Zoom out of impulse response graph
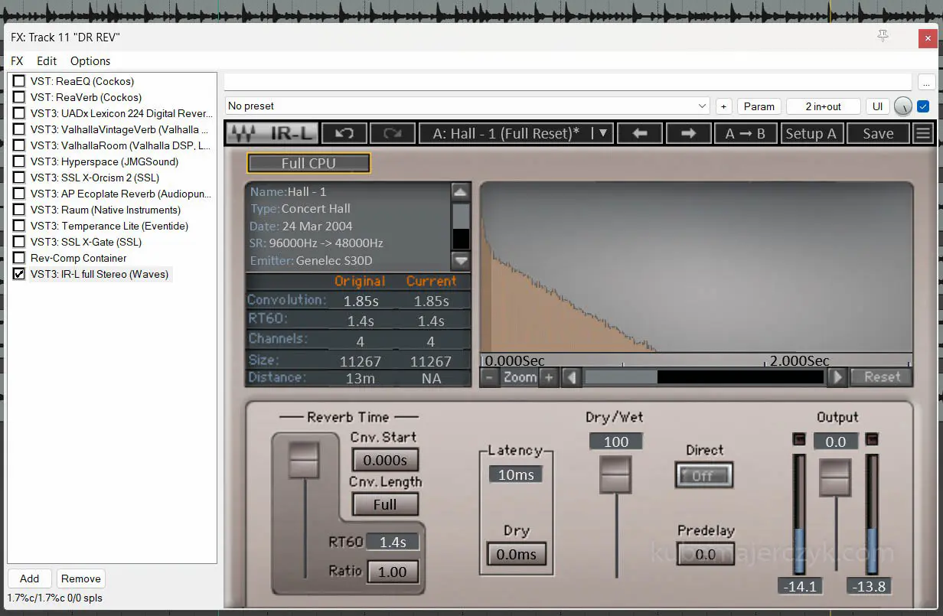This screenshot has height=616, width=943. point(490,377)
